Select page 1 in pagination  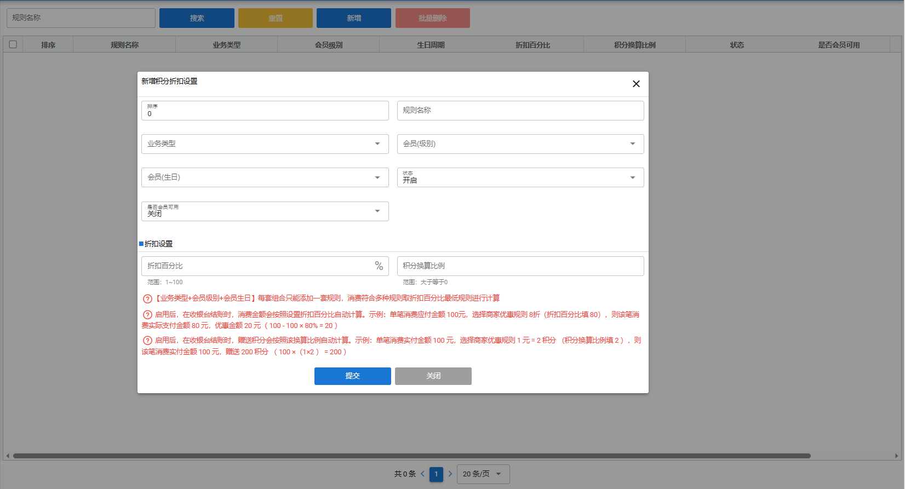click(436, 474)
